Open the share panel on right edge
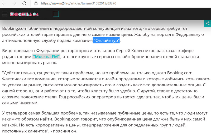The image size is (211, 134). pyautogui.click(x=207, y=23)
